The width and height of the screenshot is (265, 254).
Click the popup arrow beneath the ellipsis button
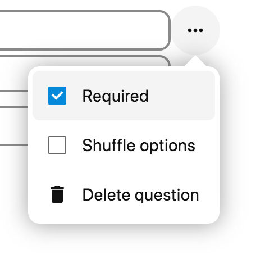(195, 61)
